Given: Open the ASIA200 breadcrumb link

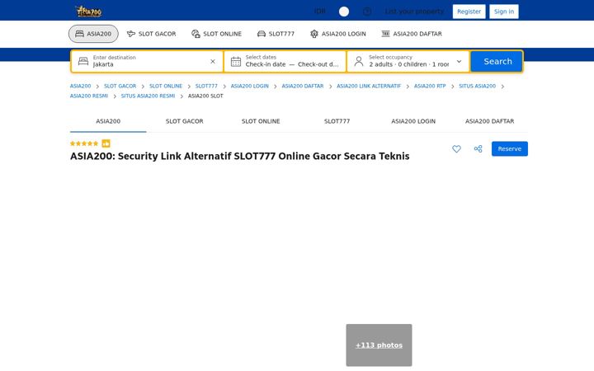Looking at the screenshot, I should click(x=80, y=86).
